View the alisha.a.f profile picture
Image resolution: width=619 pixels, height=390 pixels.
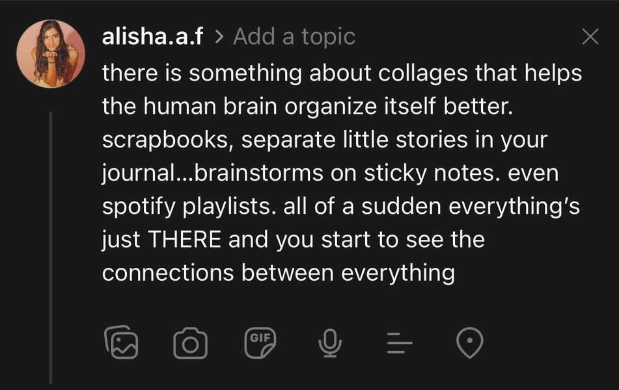click(51, 53)
